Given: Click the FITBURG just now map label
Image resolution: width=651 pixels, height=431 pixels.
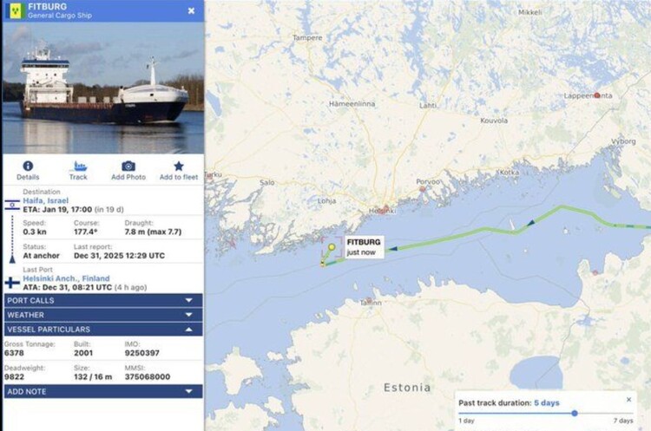Looking at the screenshot, I should pyautogui.click(x=364, y=247).
